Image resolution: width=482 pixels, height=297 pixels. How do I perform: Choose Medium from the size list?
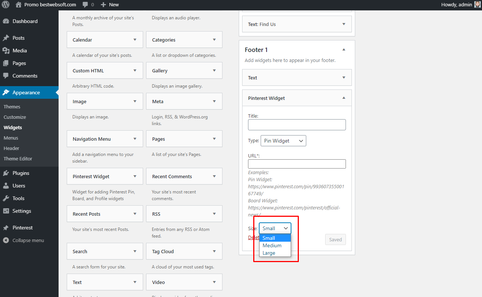point(275,245)
